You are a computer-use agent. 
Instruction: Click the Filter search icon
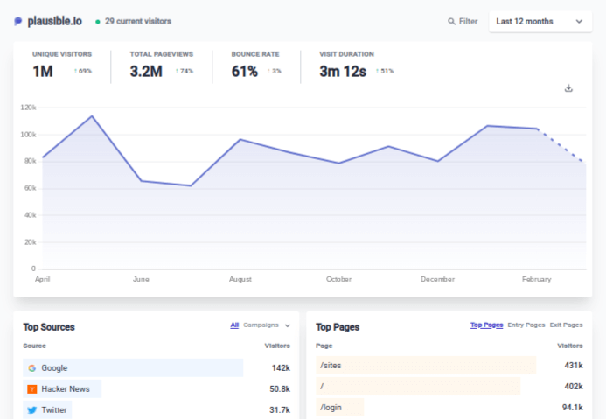[451, 22]
